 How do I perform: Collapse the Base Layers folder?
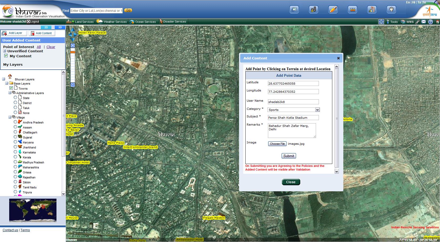pos(7,83)
